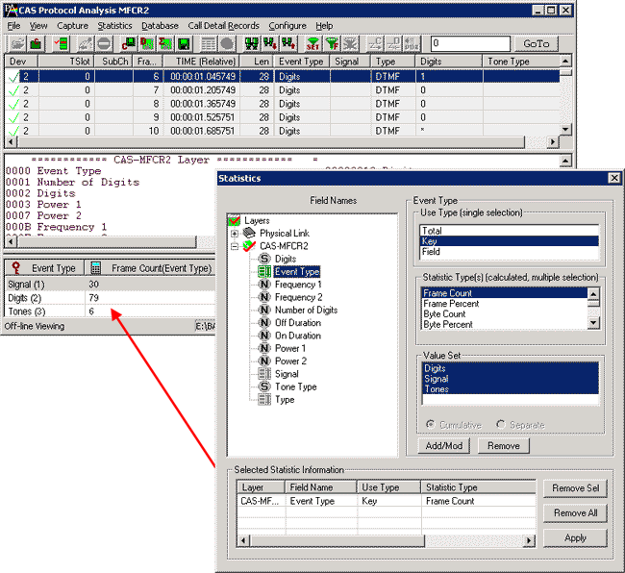Open the File menu
The image size is (625, 573).
[13, 26]
